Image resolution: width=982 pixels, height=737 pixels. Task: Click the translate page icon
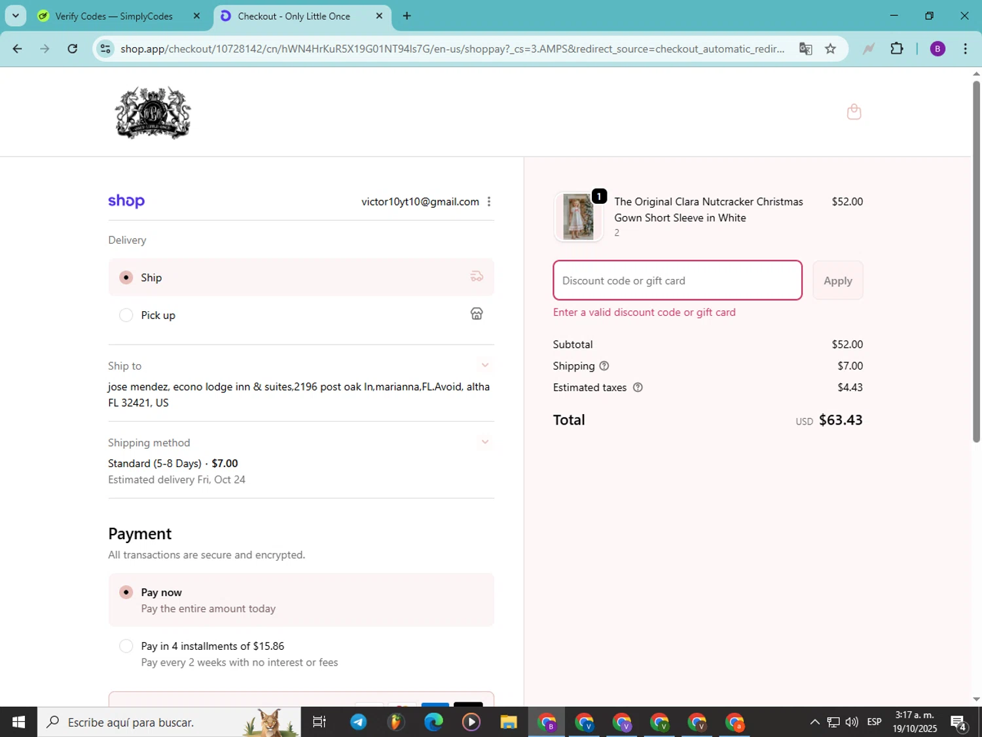pos(805,48)
